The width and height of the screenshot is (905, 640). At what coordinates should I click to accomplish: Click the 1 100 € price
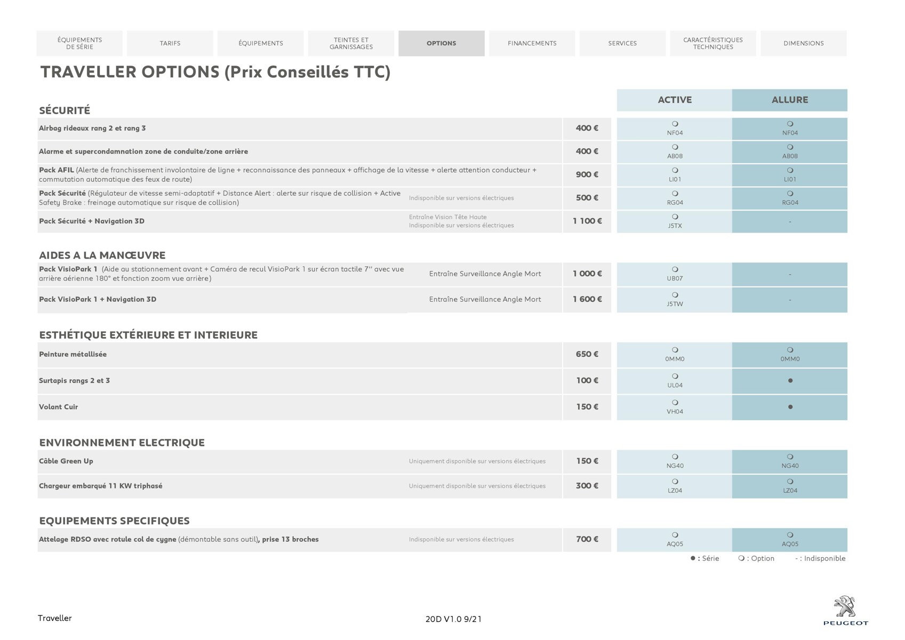587,221
